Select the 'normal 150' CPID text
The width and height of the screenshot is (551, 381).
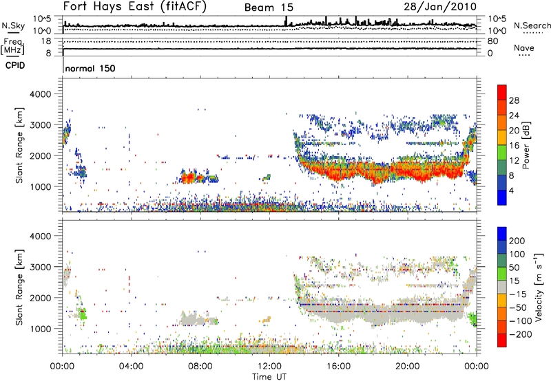[x=90, y=68]
